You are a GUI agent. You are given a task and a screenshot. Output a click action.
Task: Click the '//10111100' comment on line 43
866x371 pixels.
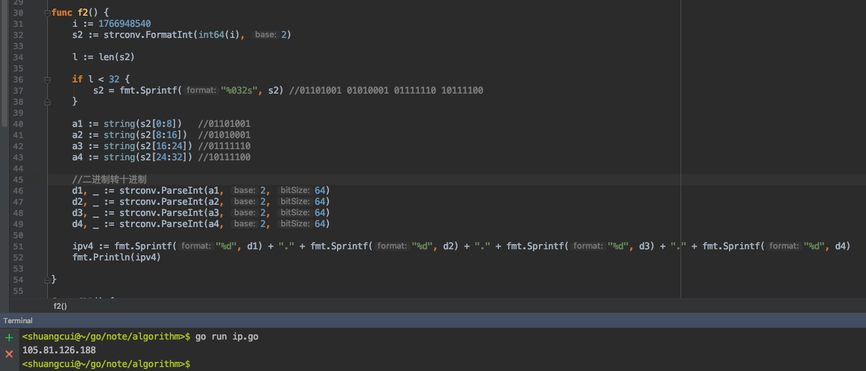point(224,157)
